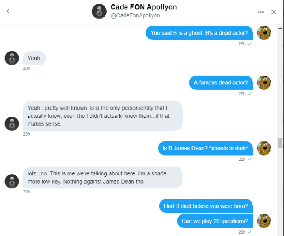Click Scooby-Doo avatar beside '20 questions' message
Image resolution: width=284 pixels, height=236 pixels.
[x=264, y=221]
